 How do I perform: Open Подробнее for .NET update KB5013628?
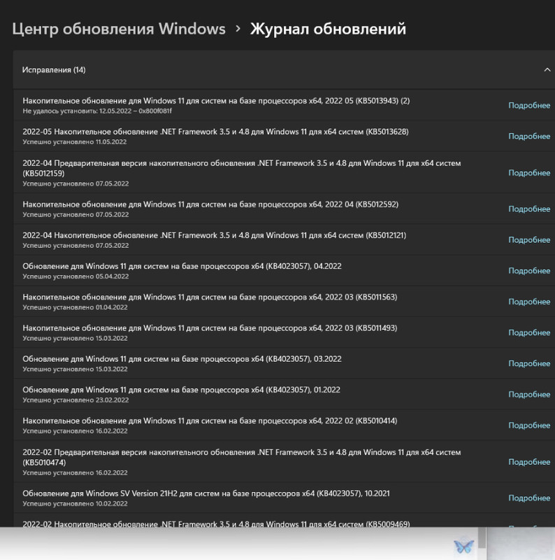pos(529,136)
